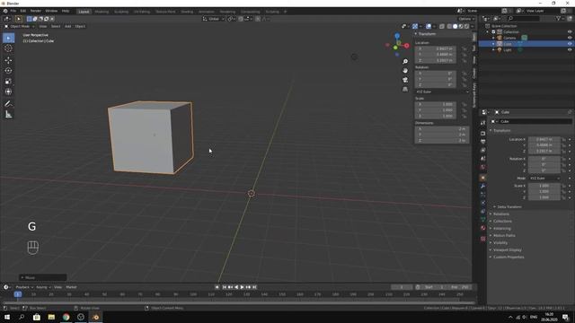Switch to Solid viewport shading
Screen dimensions: 575x323
tap(456, 26)
